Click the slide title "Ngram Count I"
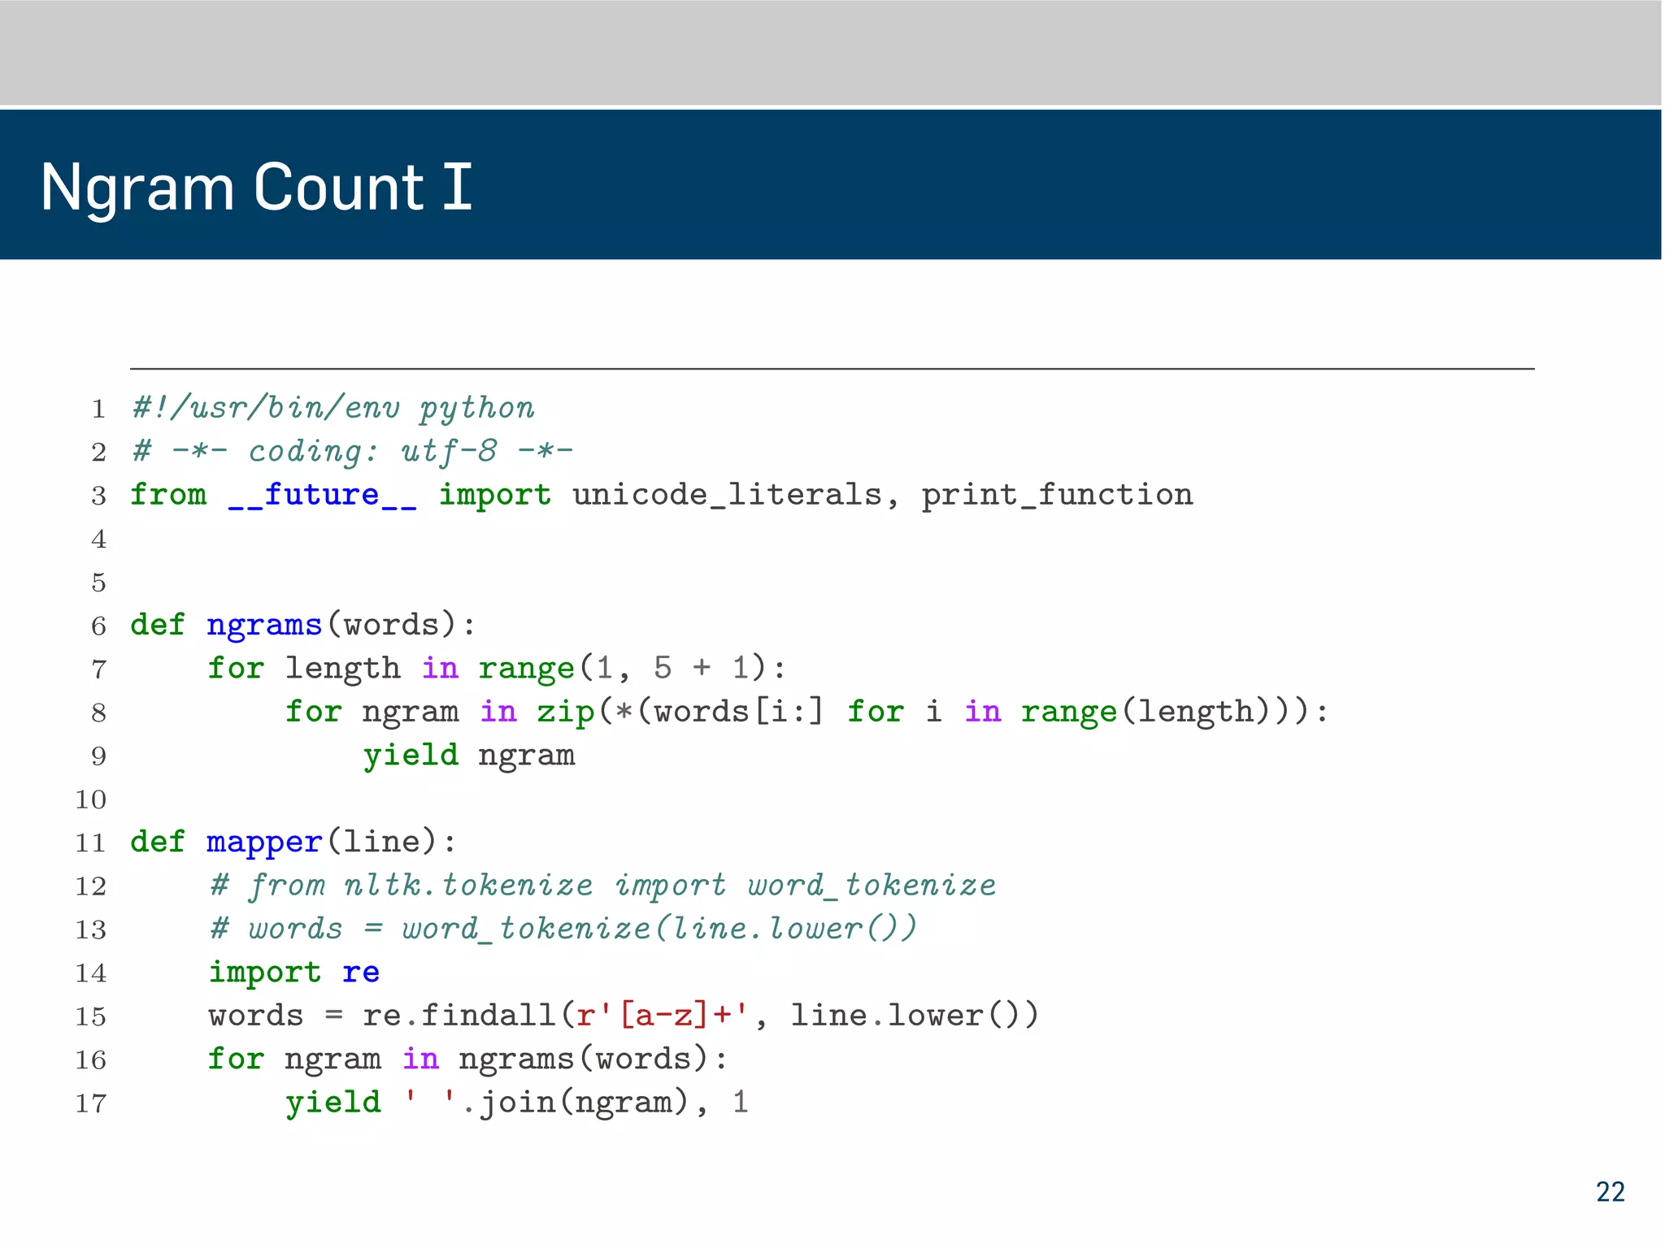This screenshot has height=1248, width=1665. tap(256, 188)
